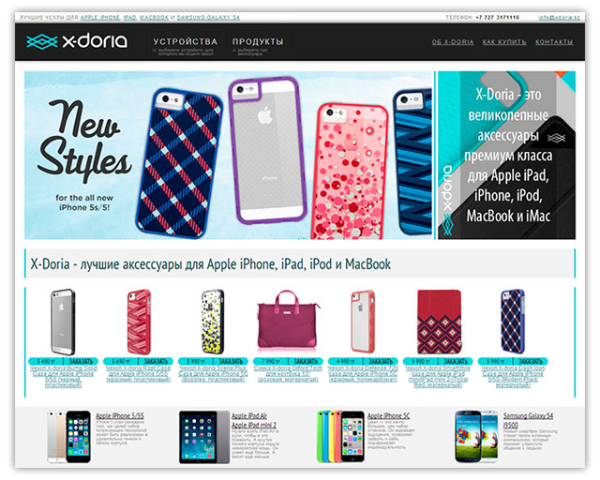The height and width of the screenshot is (480, 600).
Task: Open the Устройства devices menu
Action: (x=186, y=42)
